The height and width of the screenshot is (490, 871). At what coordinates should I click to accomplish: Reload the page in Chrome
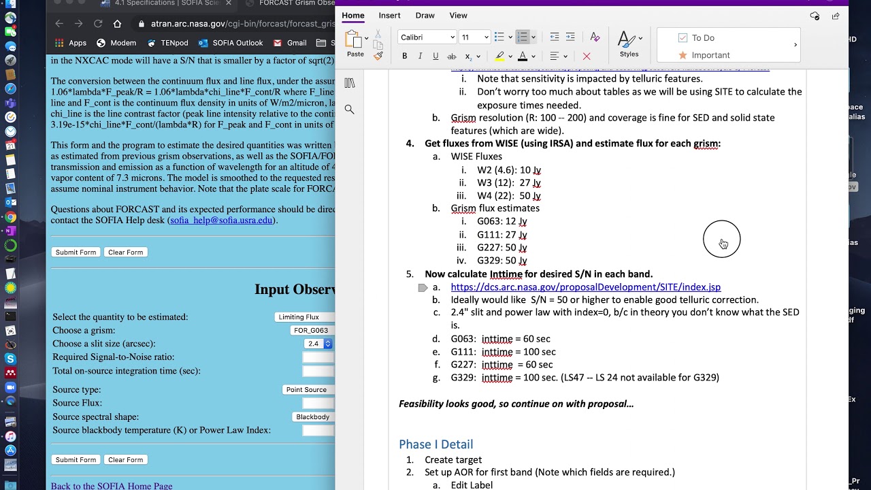pos(98,24)
